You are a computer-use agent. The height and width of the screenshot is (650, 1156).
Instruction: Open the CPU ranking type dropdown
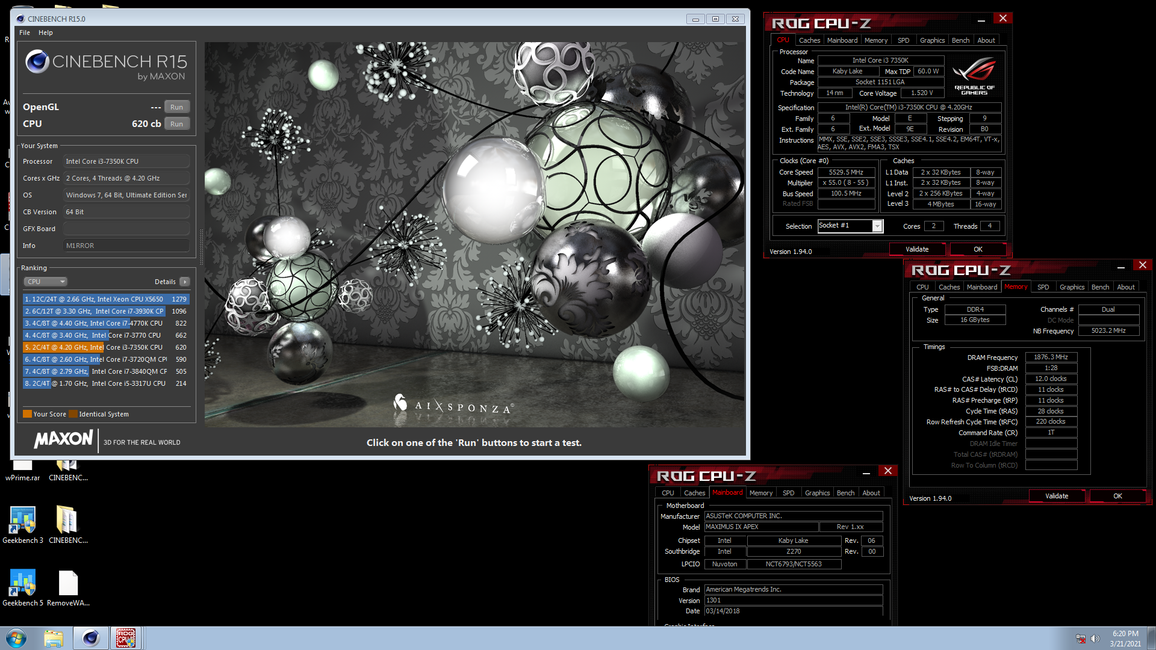[45, 282]
